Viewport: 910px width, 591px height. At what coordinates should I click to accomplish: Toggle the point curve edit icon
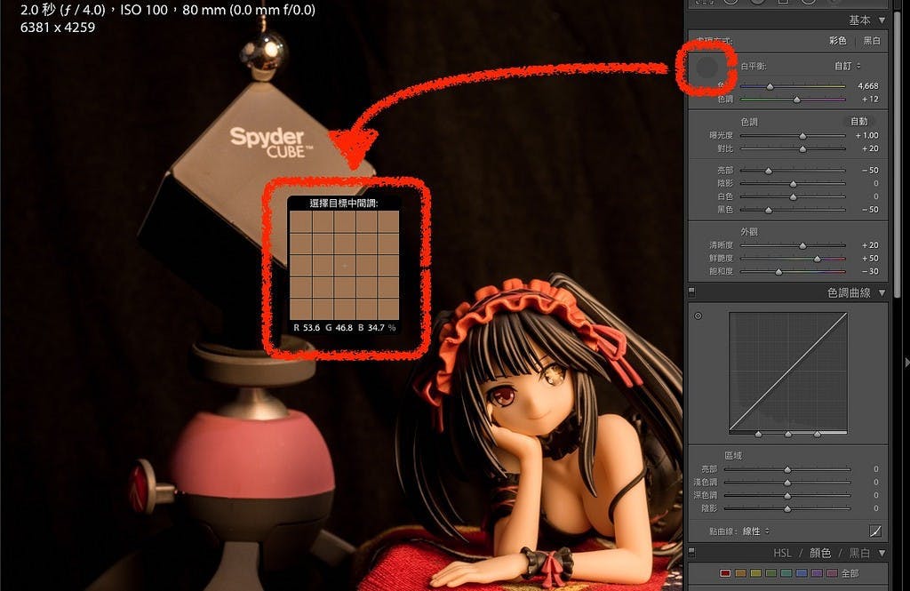[875, 531]
